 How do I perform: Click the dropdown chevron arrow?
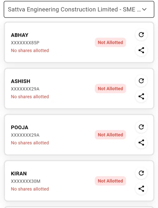click(x=144, y=9)
